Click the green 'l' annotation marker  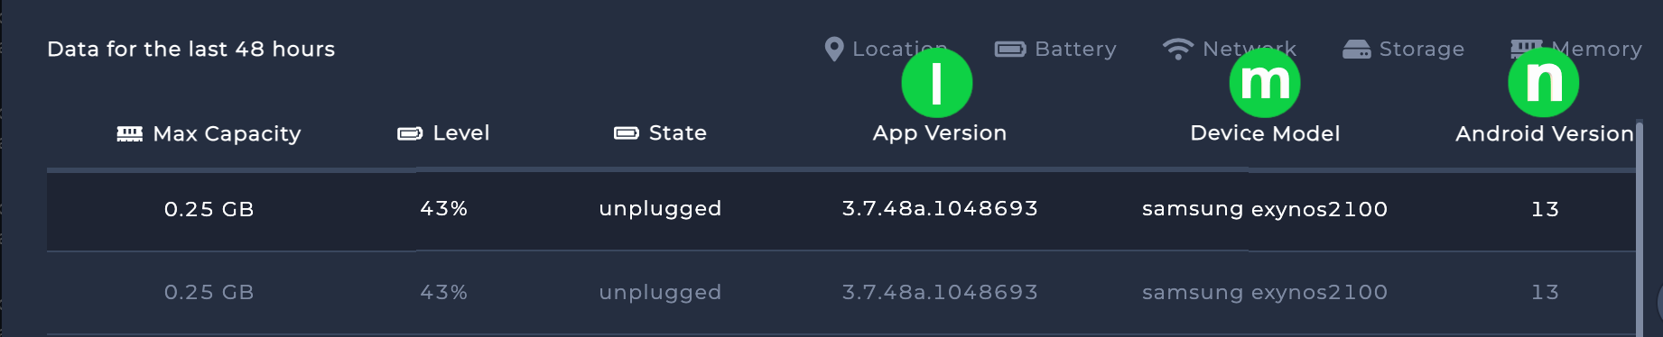[x=937, y=82]
